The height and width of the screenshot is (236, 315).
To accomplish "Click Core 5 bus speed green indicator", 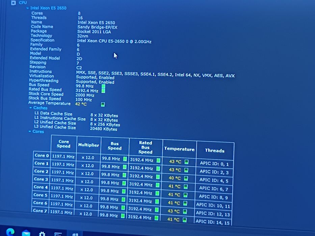I will pos(124,199).
